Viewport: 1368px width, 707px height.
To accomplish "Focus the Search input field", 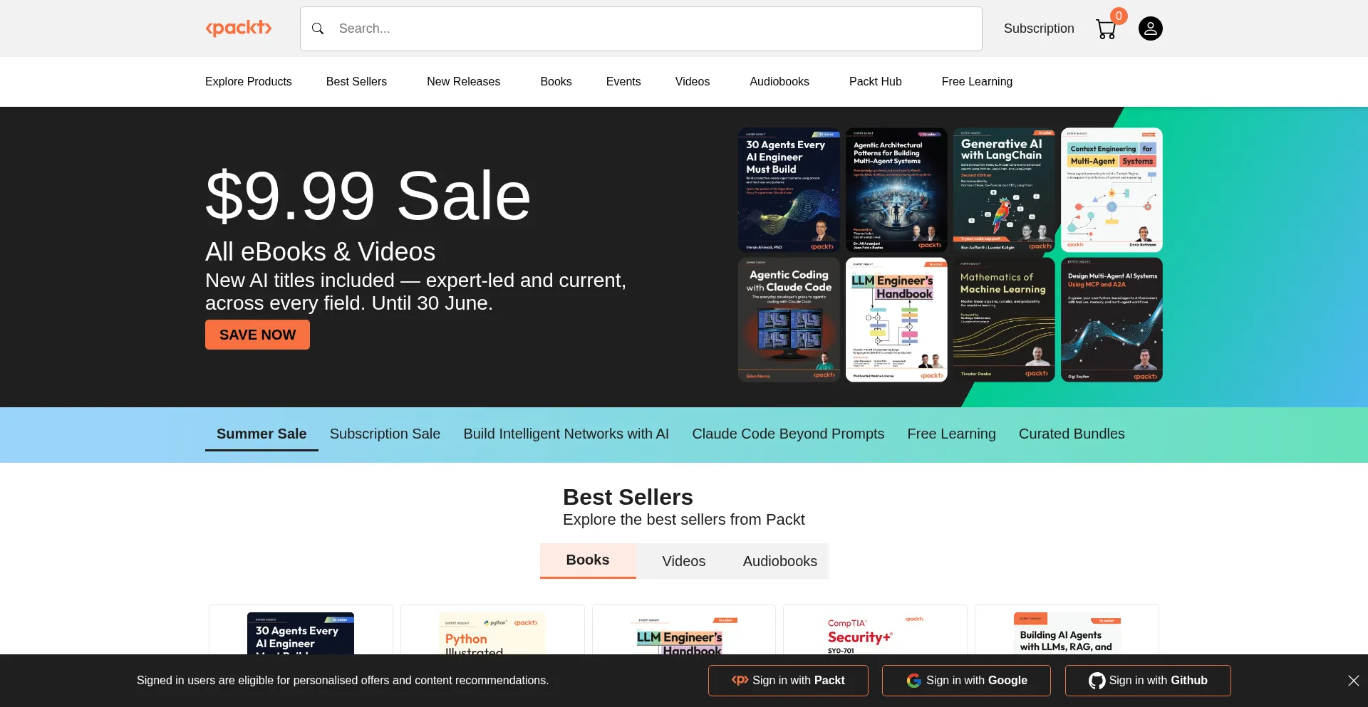I will point(641,28).
